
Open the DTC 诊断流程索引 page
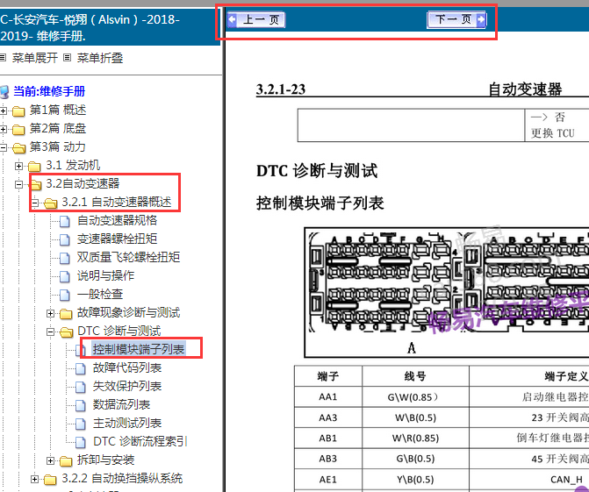pos(140,441)
